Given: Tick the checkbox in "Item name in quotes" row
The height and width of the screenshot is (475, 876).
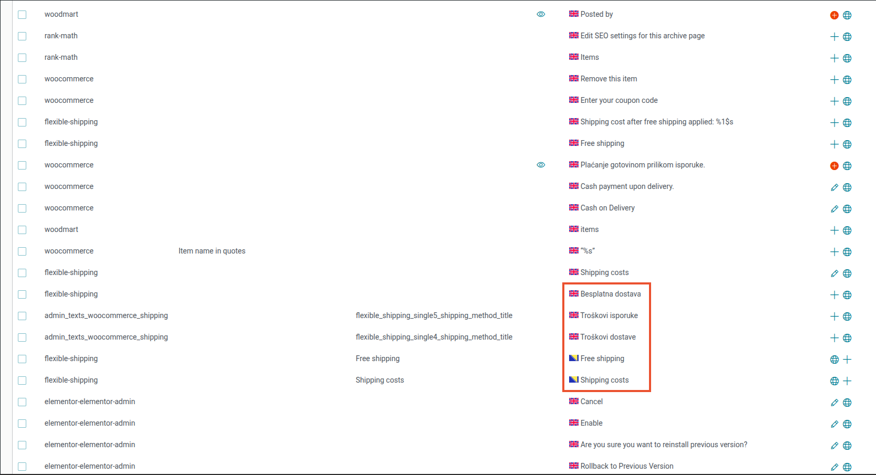Looking at the screenshot, I should pyautogui.click(x=22, y=251).
